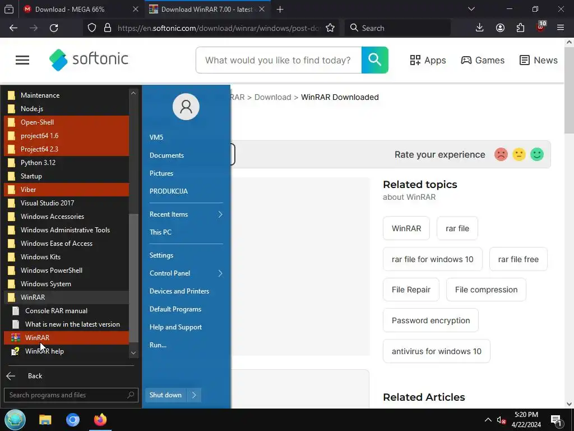Expand the Viber folder

pyautogui.click(x=66, y=190)
